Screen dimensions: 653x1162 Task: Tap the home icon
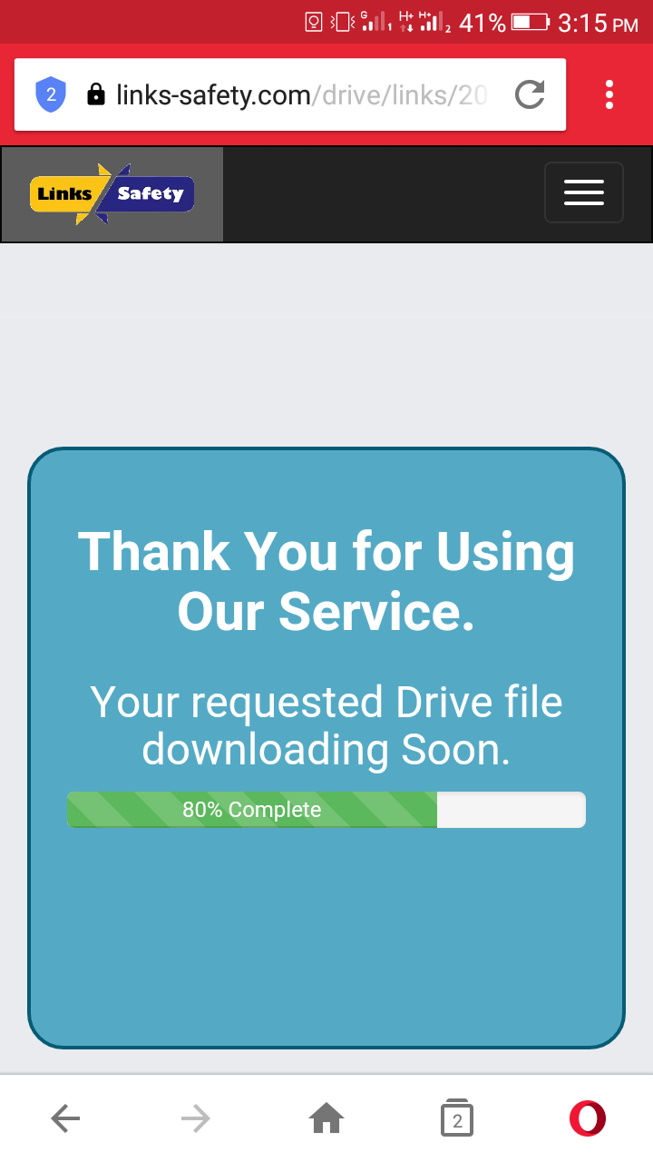(x=326, y=1118)
